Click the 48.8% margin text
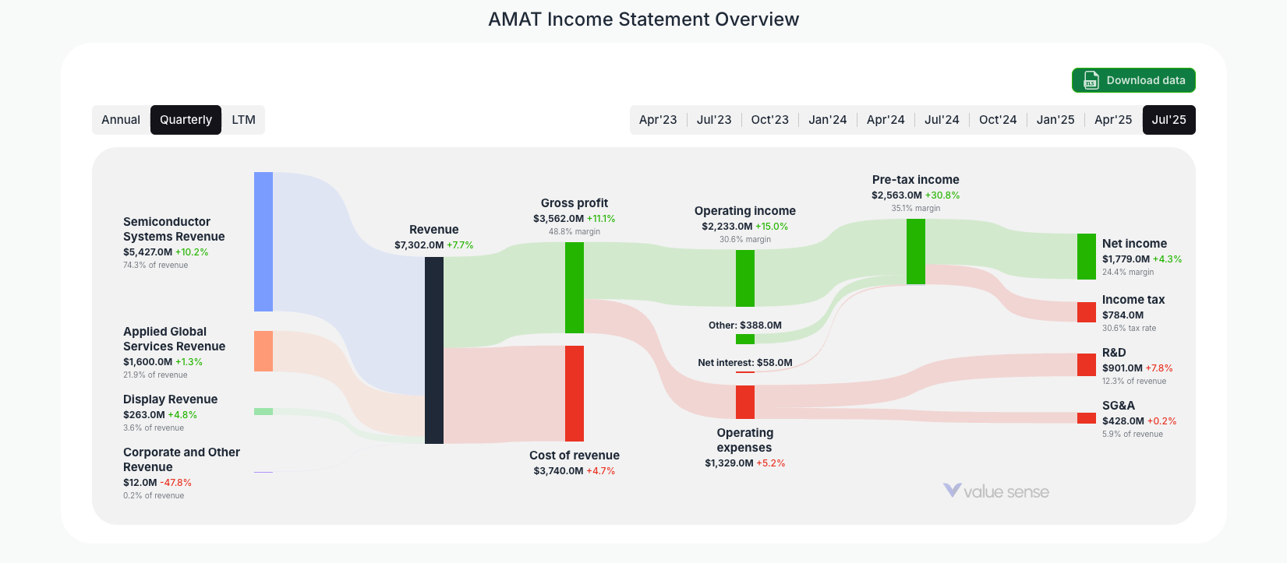The image size is (1287, 563). (x=575, y=232)
